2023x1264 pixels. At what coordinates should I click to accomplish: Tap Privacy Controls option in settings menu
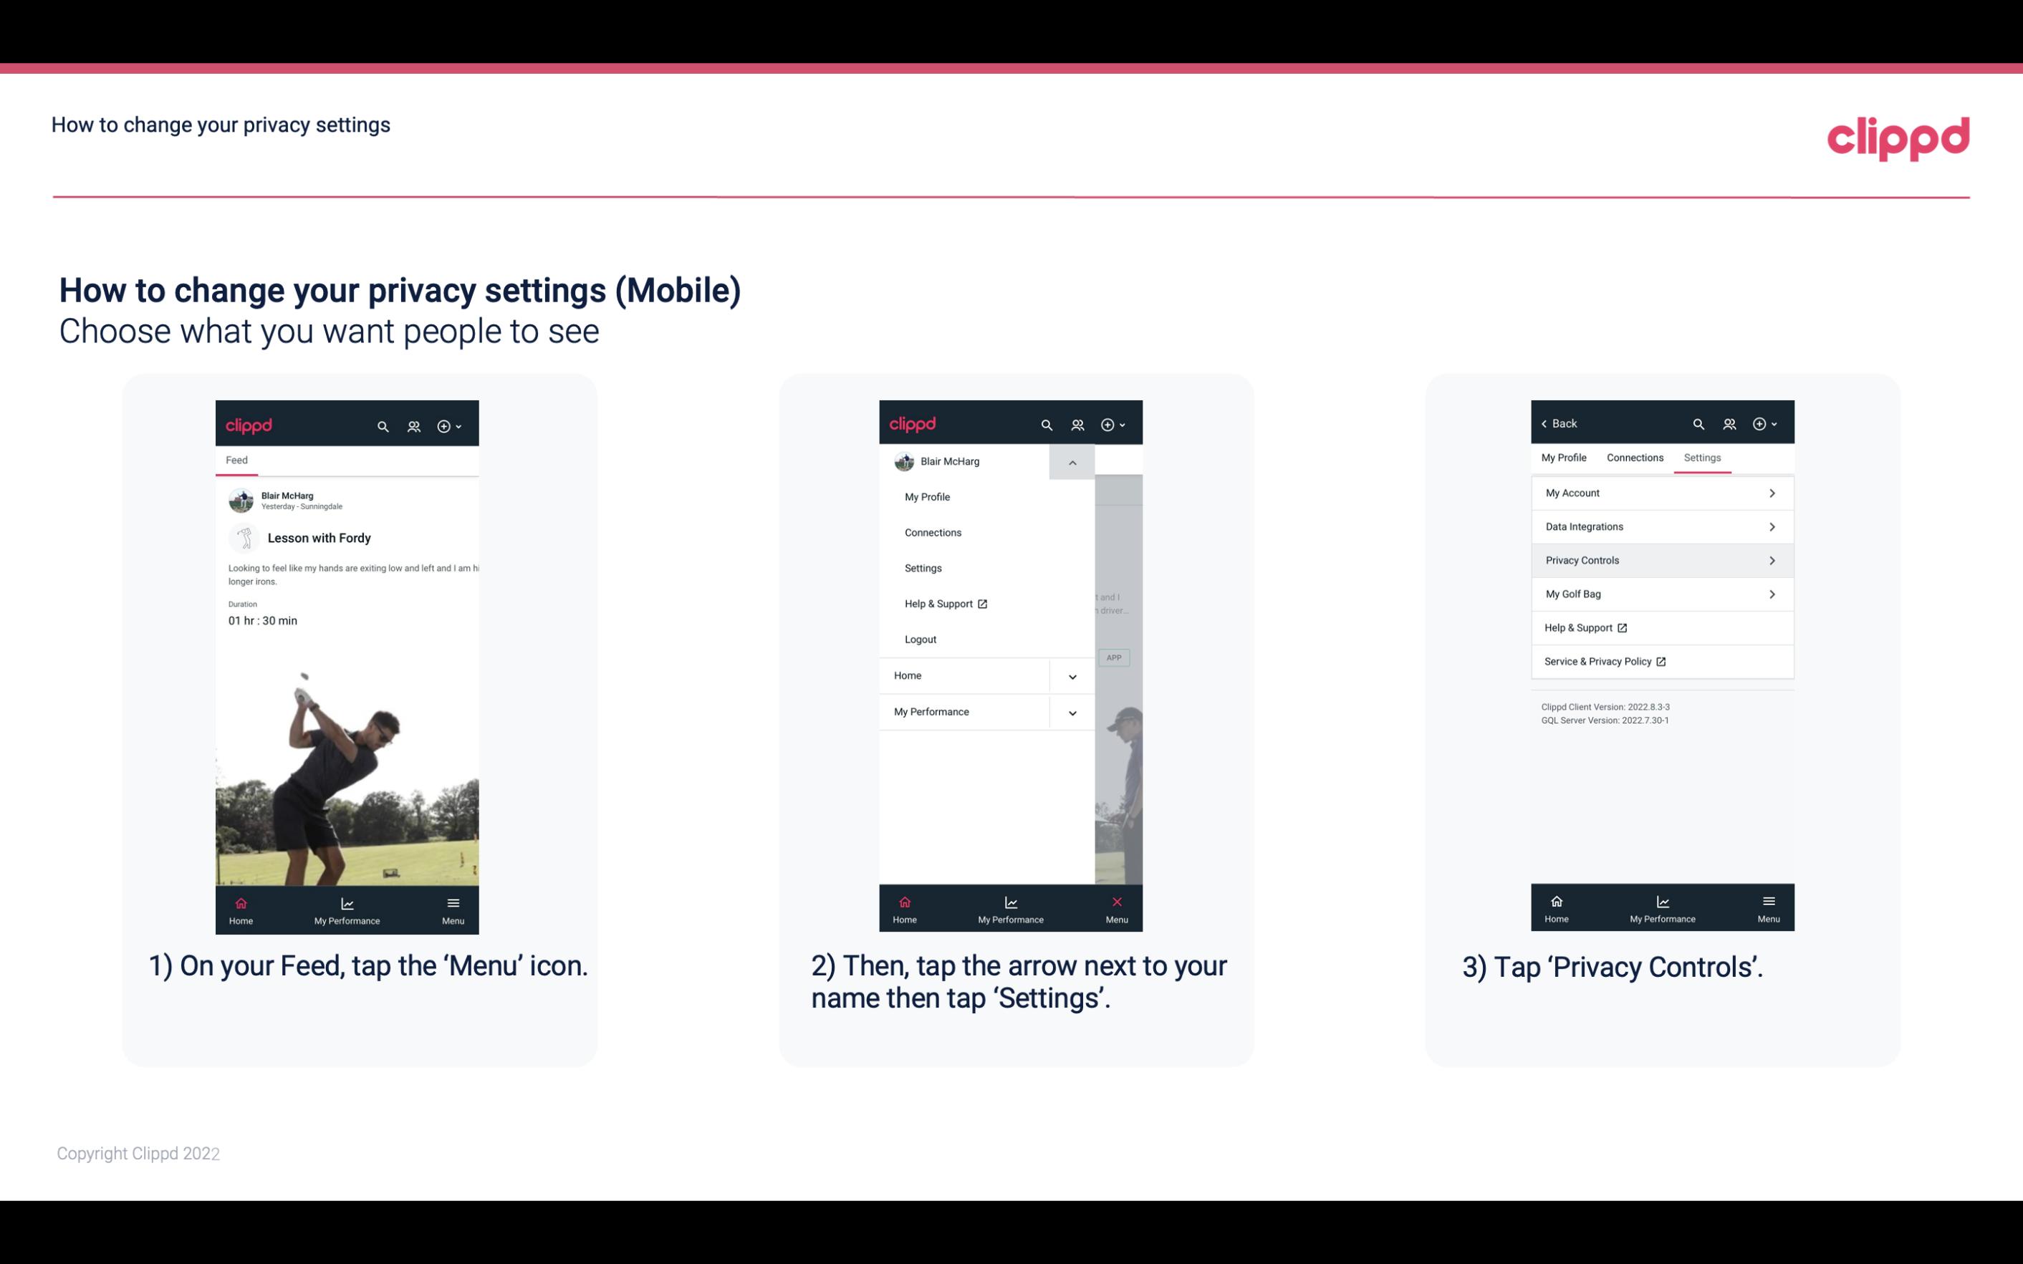[1661, 559]
